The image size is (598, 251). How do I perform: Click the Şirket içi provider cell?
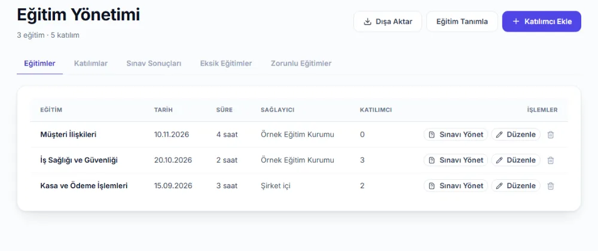[276, 186]
